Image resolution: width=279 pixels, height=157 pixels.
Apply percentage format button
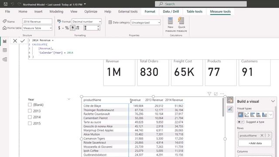click(67, 28)
